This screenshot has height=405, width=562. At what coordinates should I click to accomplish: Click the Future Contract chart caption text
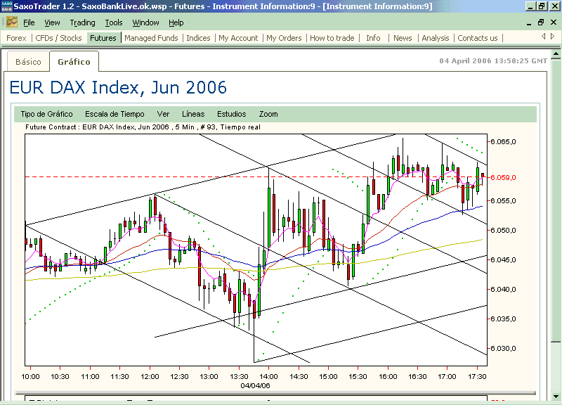143,127
